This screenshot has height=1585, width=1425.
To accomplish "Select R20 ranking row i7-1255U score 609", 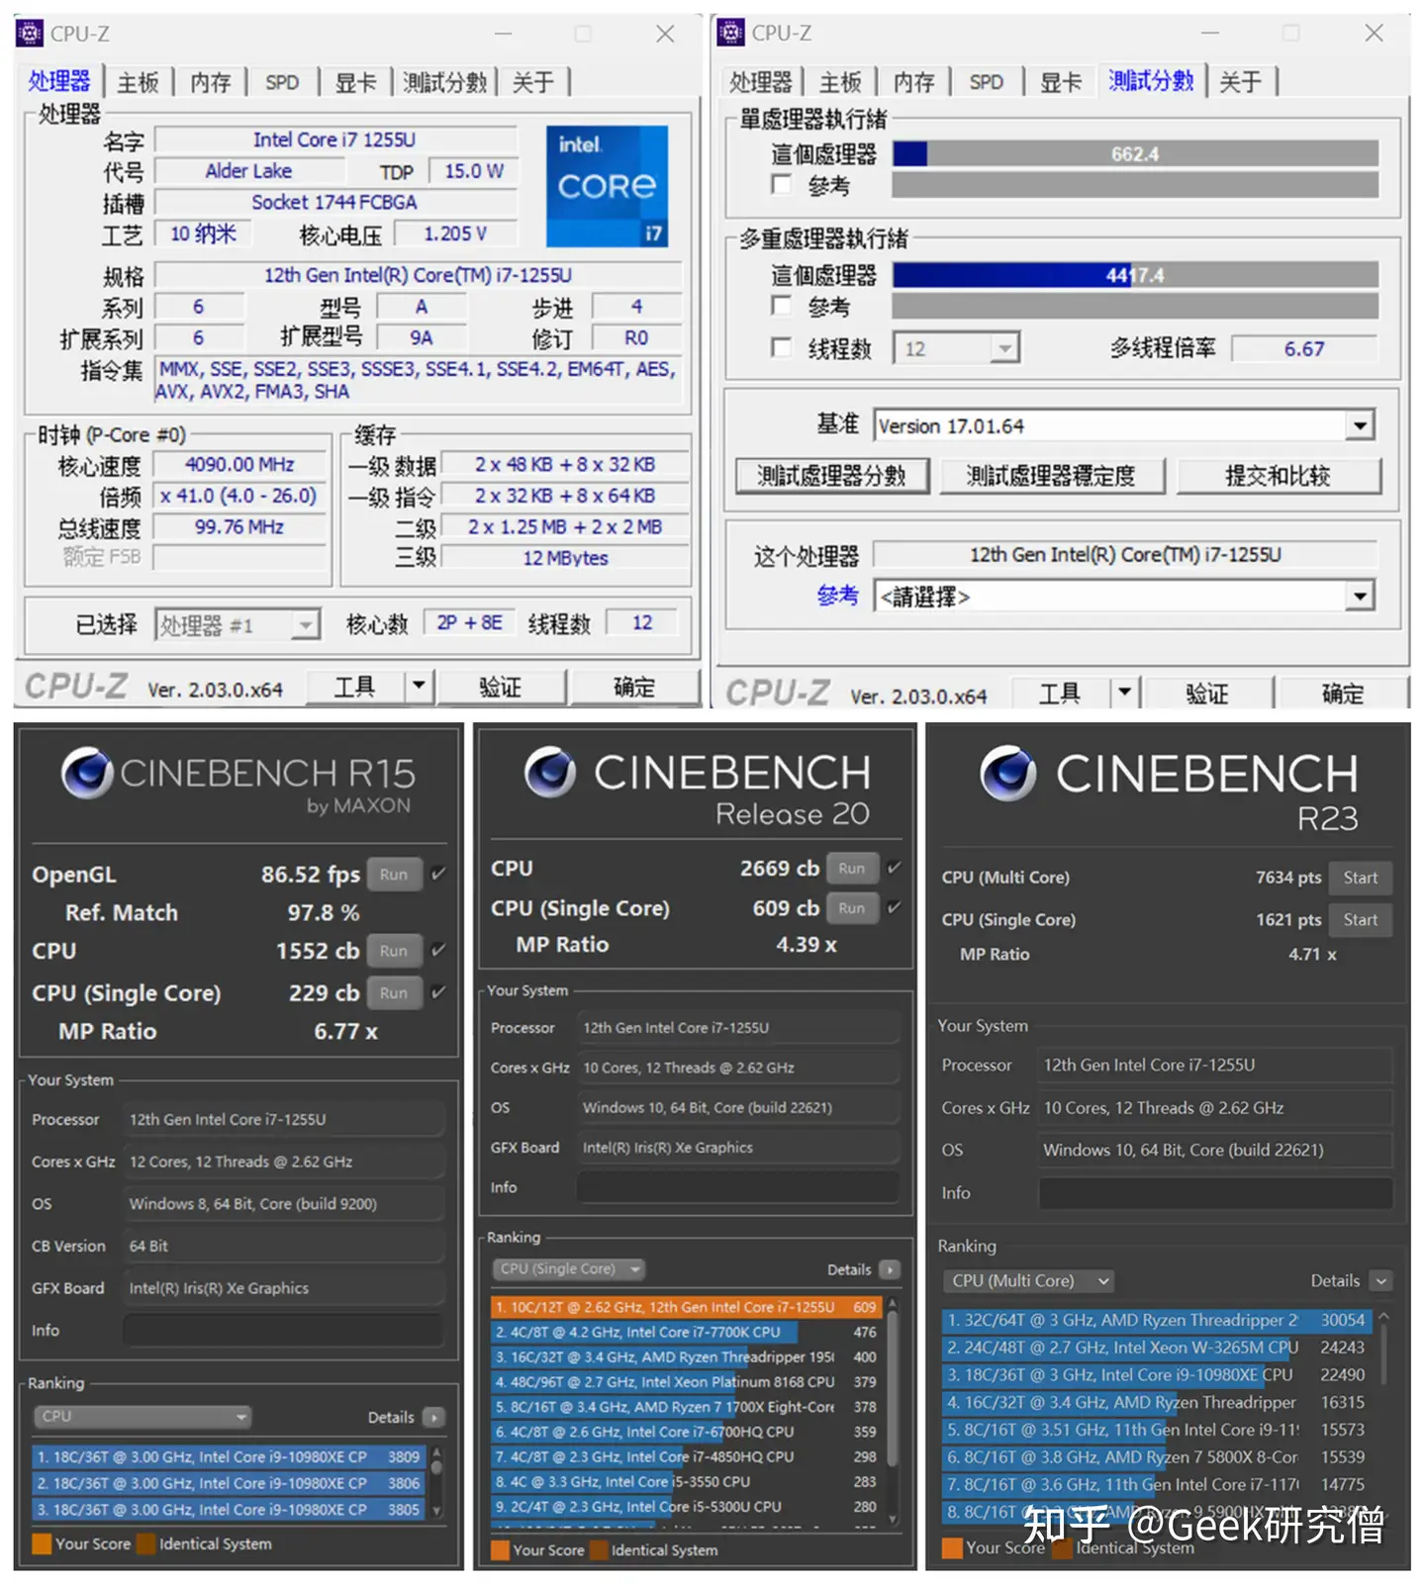I will tap(685, 1307).
